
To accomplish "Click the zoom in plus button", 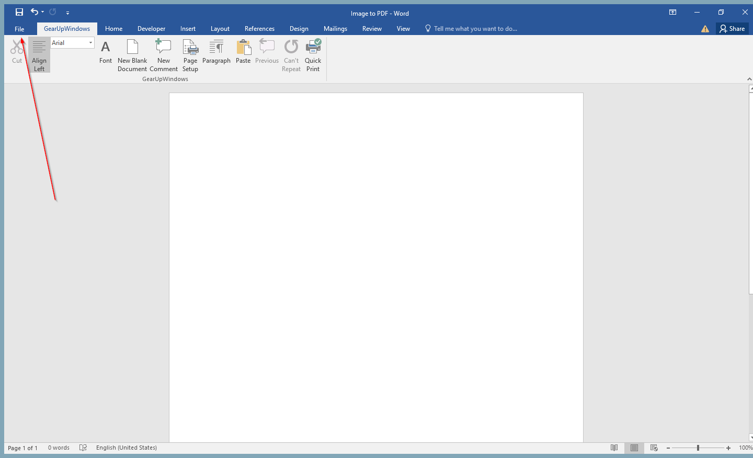I will [728, 448].
